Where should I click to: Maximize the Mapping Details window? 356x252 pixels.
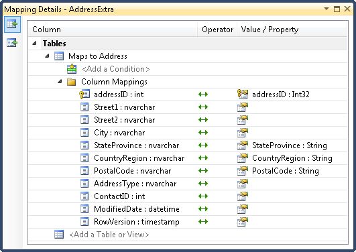(337, 9)
